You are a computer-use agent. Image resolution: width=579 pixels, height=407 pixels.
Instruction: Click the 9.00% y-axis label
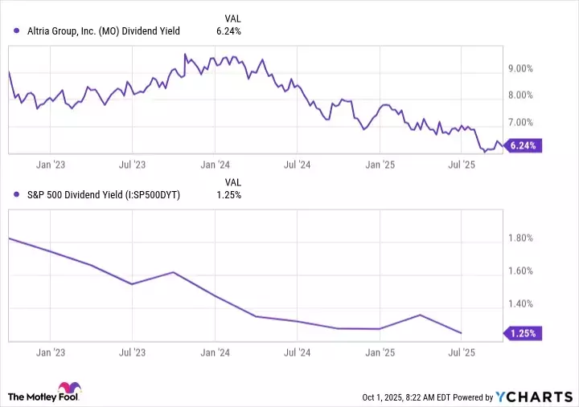tap(521, 69)
